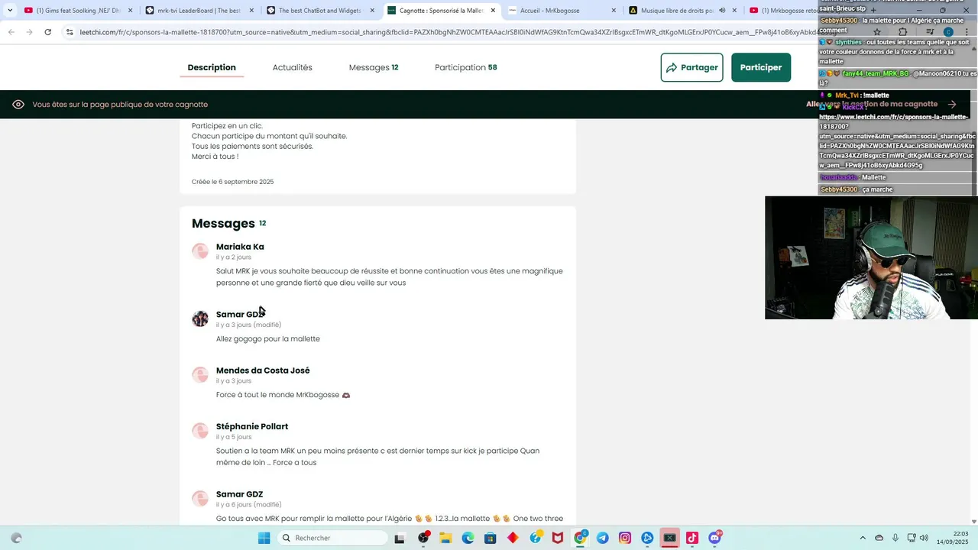Click the text 'Créée le 6 septembre 2025'

tap(232, 182)
